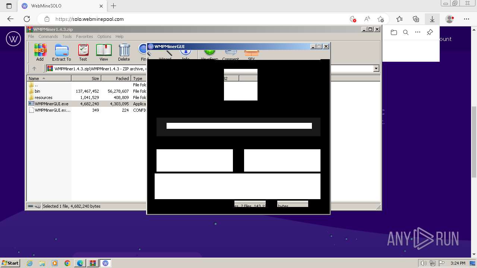Click the Edge refresh icon
The image size is (477, 268).
27,19
